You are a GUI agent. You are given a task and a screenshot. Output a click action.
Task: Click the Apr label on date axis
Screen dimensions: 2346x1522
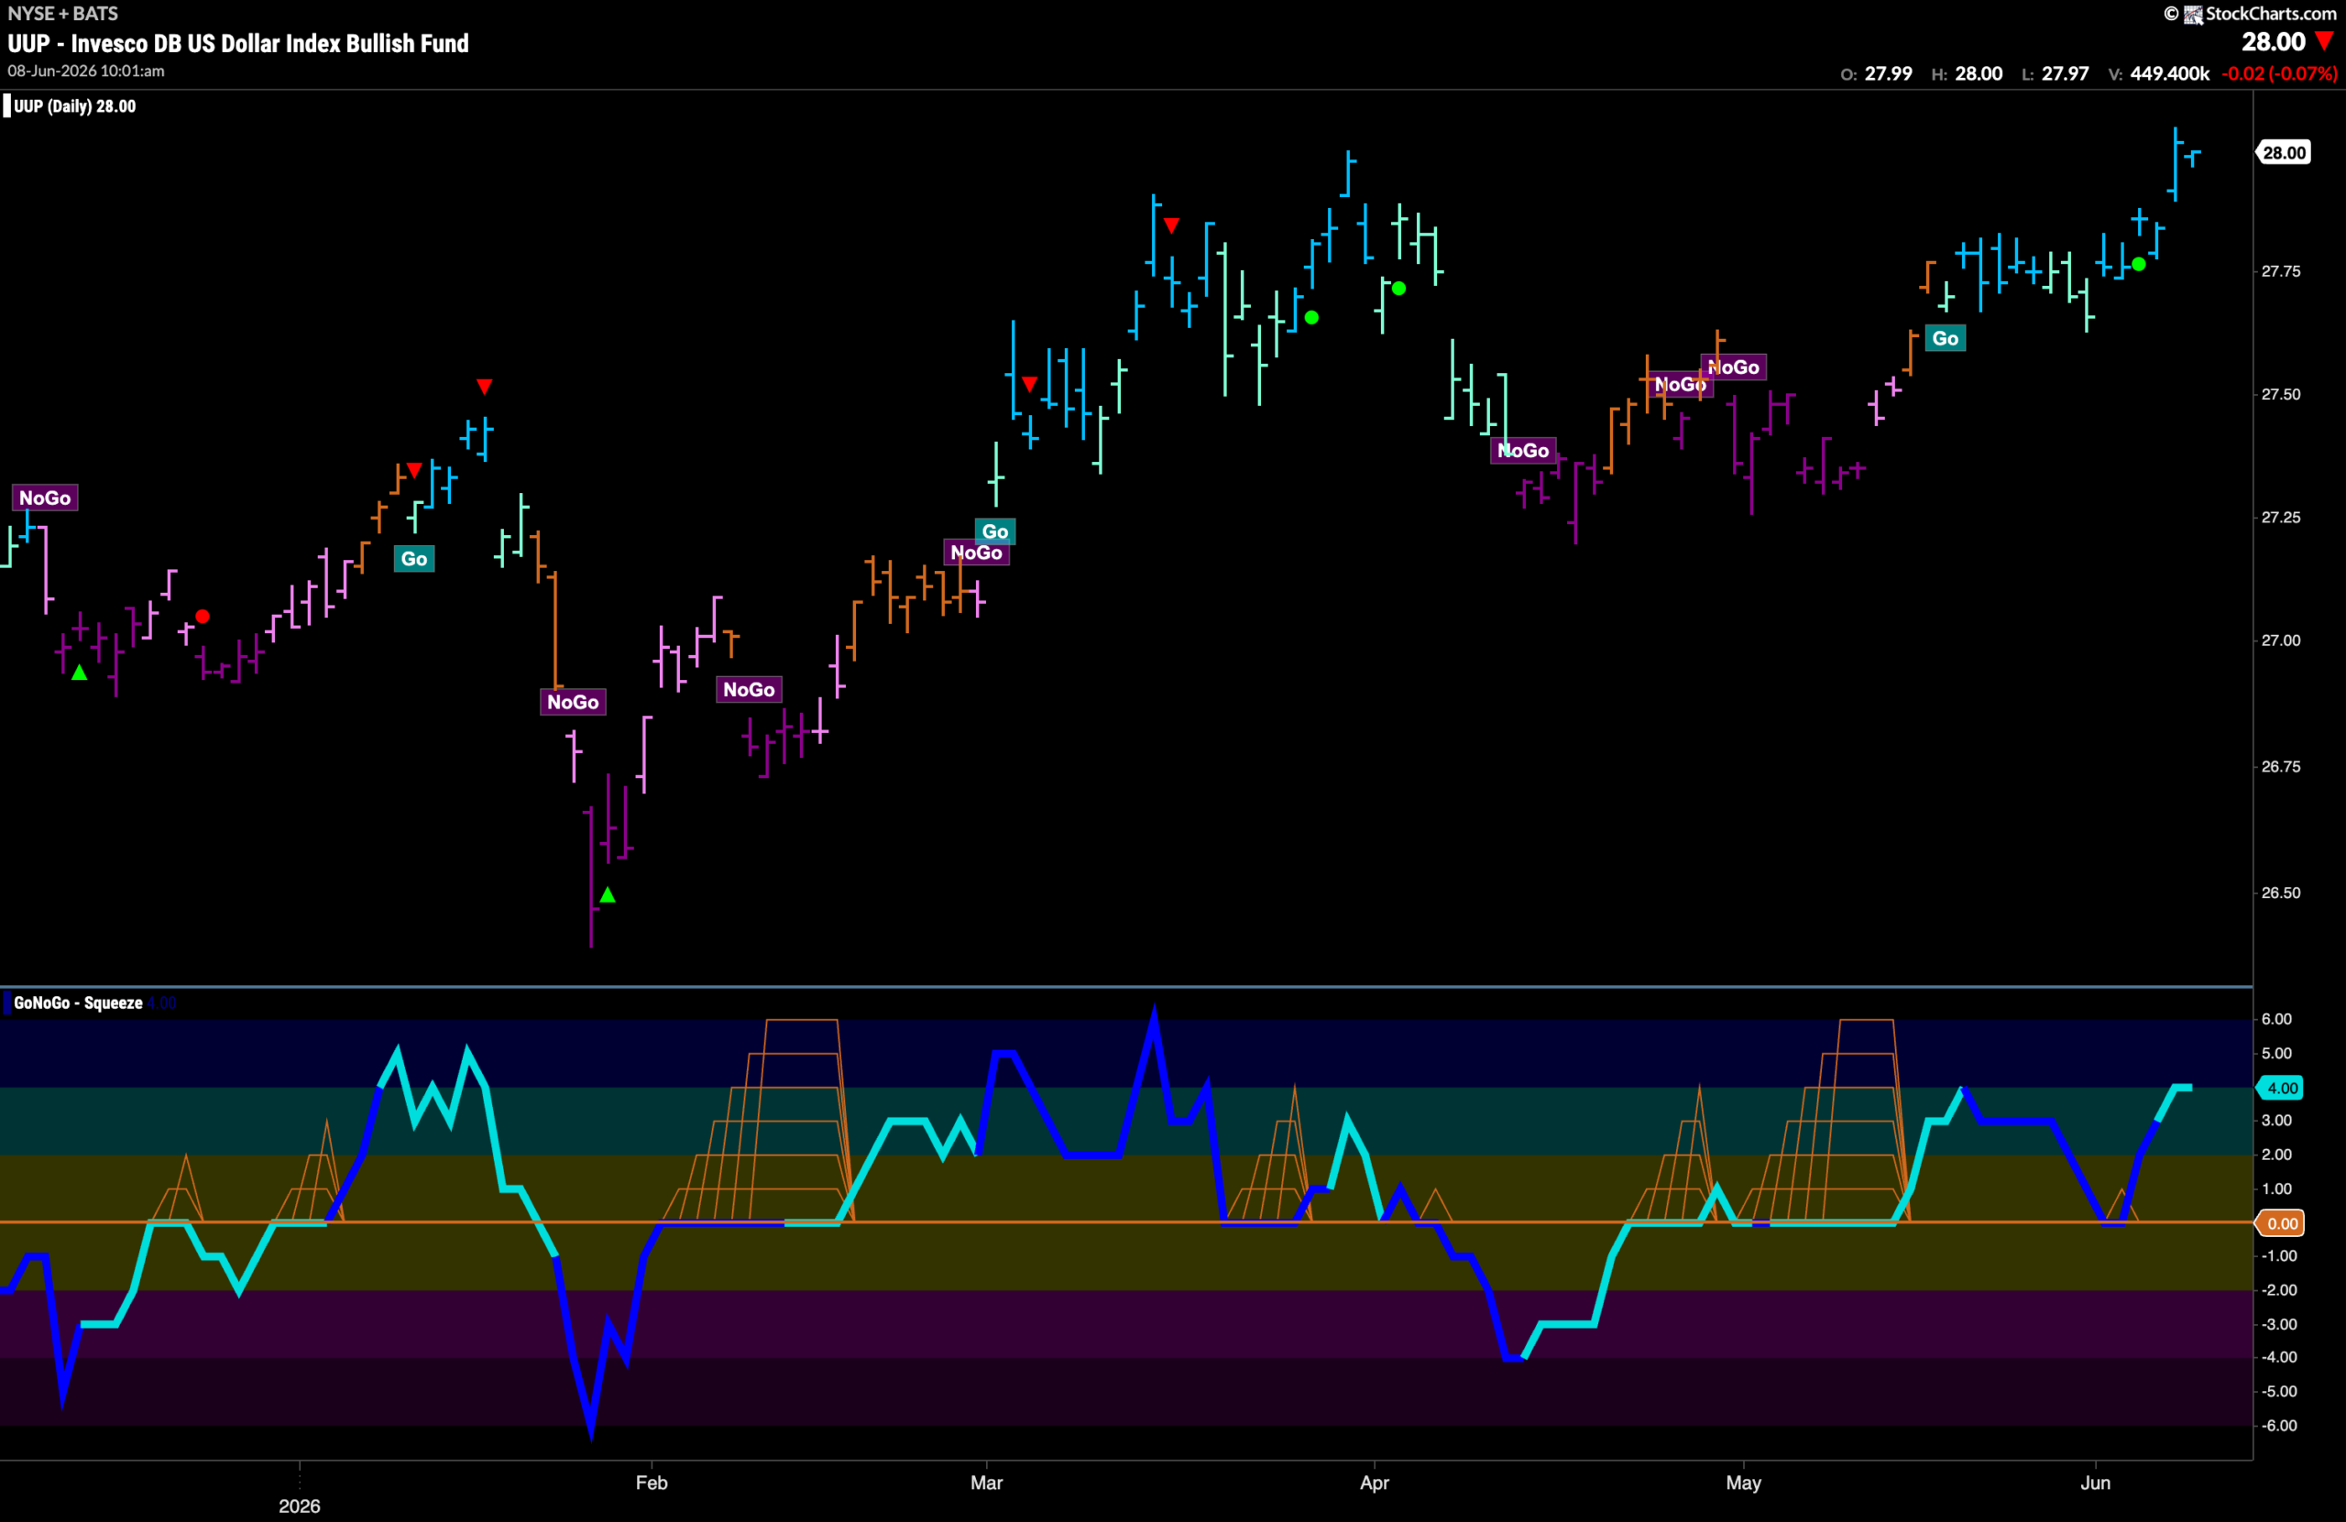coord(1374,1483)
